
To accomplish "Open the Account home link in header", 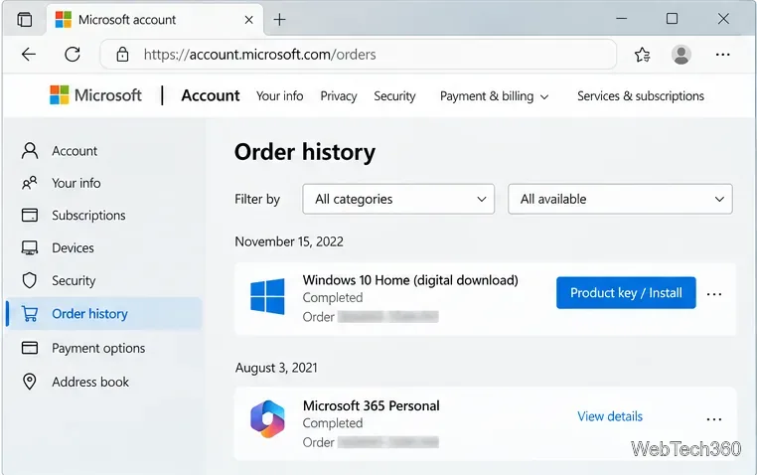I will tap(211, 95).
